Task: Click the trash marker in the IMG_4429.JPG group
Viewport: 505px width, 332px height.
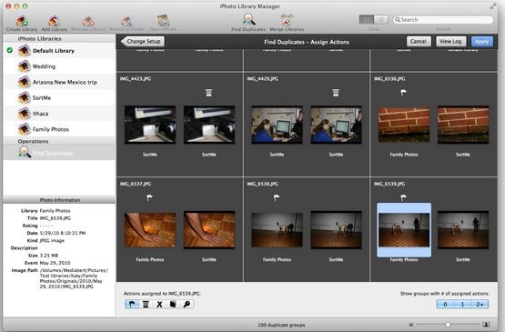Action: click(336, 93)
